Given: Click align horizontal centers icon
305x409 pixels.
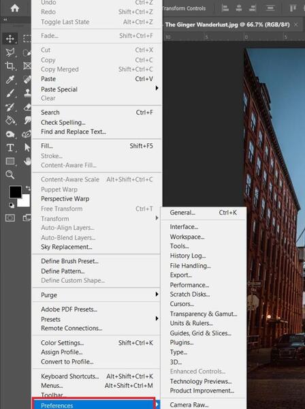Looking at the screenshot, I should pyautogui.click(x=238, y=8).
